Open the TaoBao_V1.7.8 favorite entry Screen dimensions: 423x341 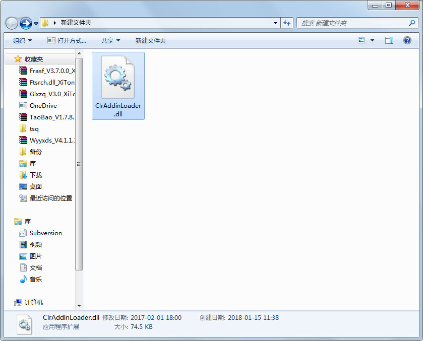tap(50, 117)
